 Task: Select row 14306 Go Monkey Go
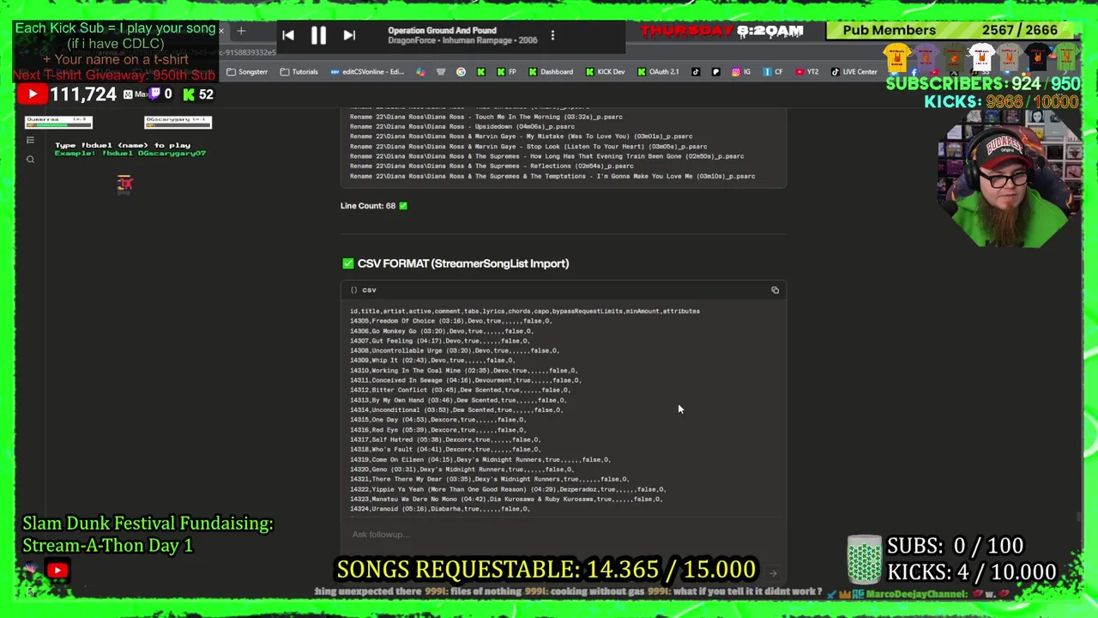click(441, 330)
